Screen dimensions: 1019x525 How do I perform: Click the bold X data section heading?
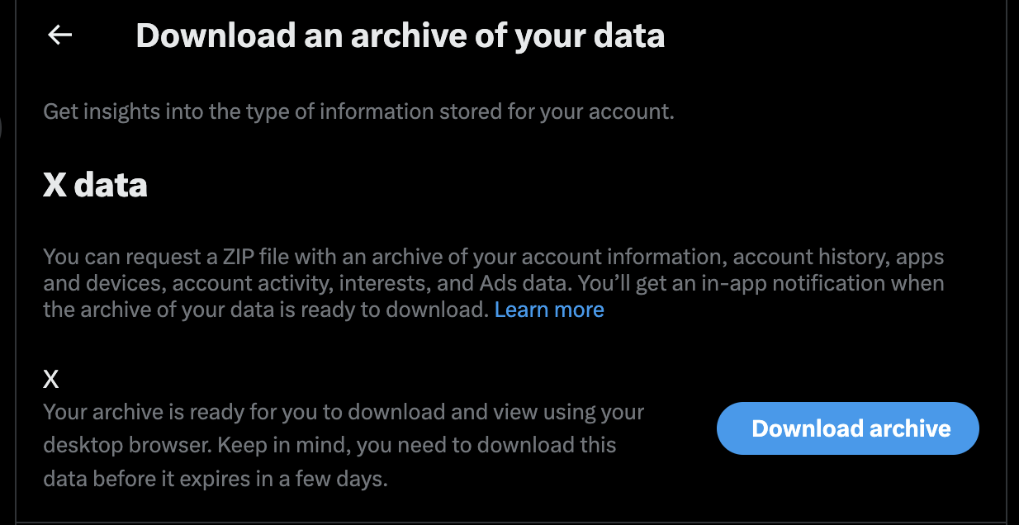click(94, 185)
